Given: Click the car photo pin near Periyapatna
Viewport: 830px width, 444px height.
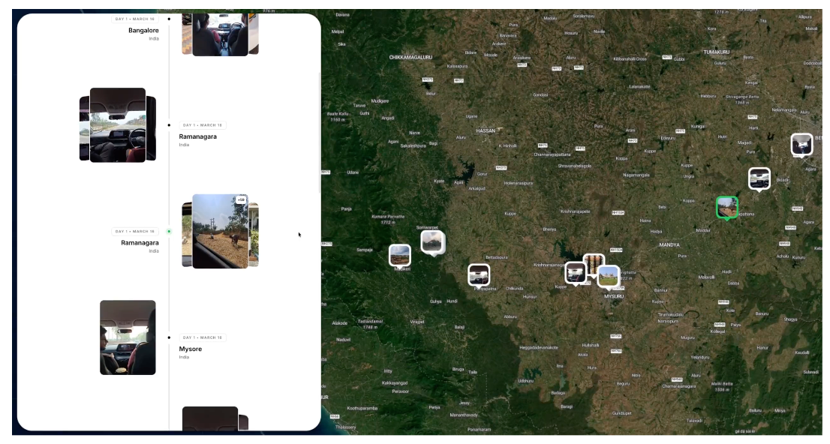Looking at the screenshot, I should pyautogui.click(x=479, y=274).
